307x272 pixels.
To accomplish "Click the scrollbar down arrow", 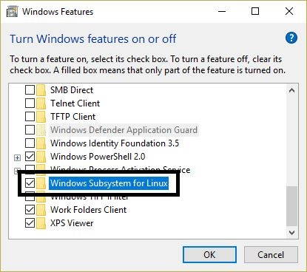I will click(292, 233).
